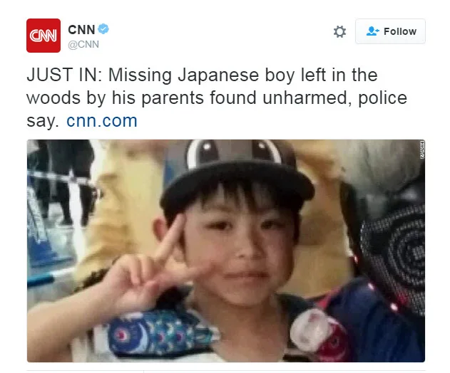
Task: Click the blue verified badge
Action: point(103,29)
